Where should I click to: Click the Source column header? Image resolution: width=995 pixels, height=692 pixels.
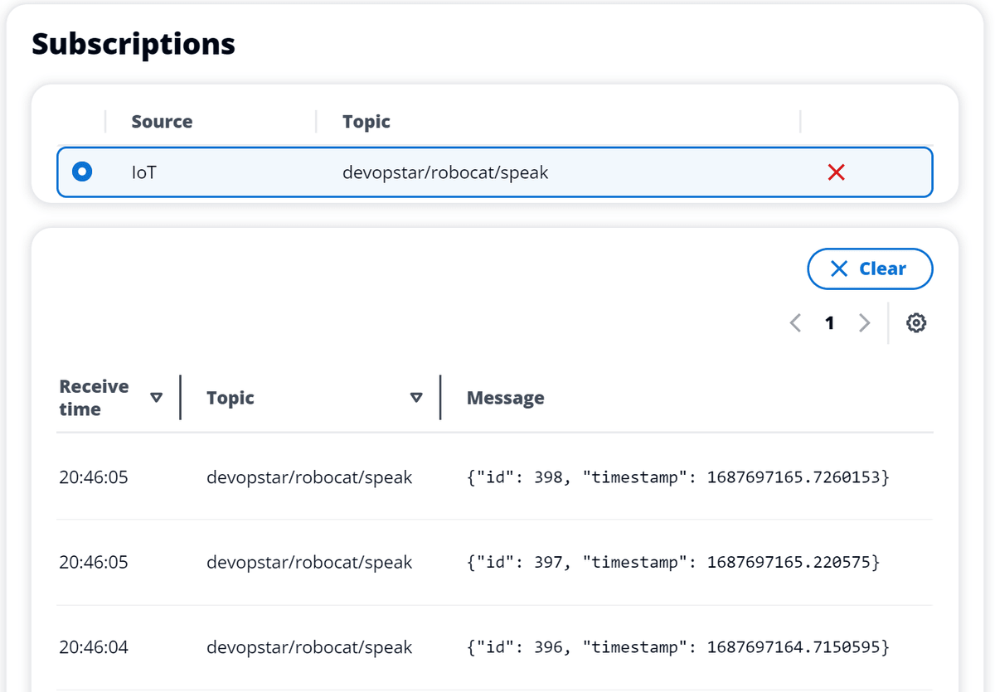coord(161,121)
